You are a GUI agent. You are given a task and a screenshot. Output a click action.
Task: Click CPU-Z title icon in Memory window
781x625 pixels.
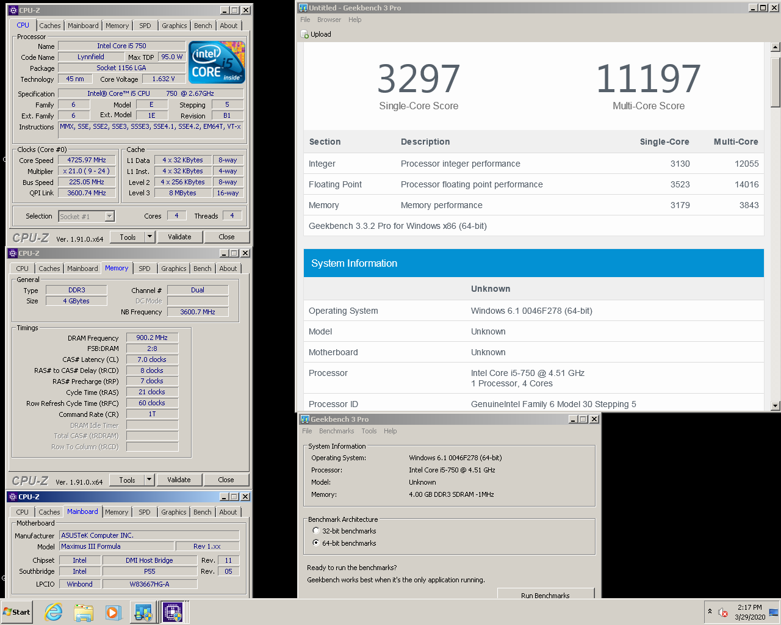point(13,253)
